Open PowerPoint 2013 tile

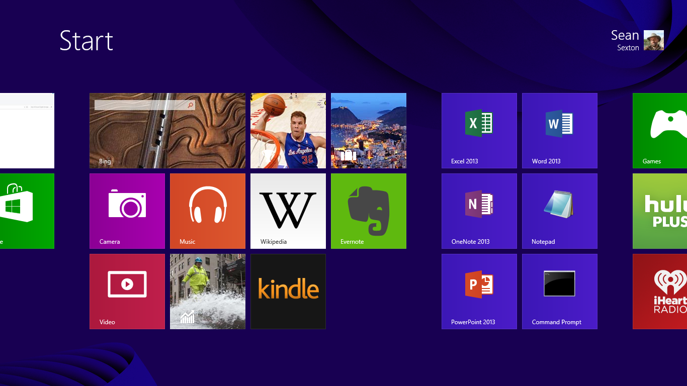pyautogui.click(x=479, y=292)
